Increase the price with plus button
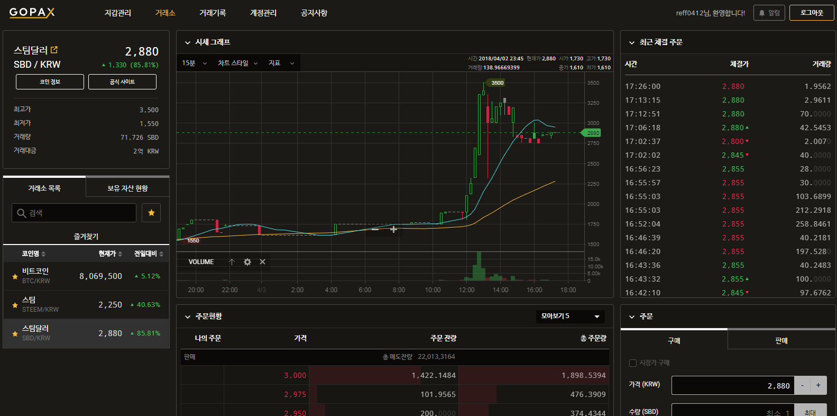The image size is (837, 416). [818, 385]
